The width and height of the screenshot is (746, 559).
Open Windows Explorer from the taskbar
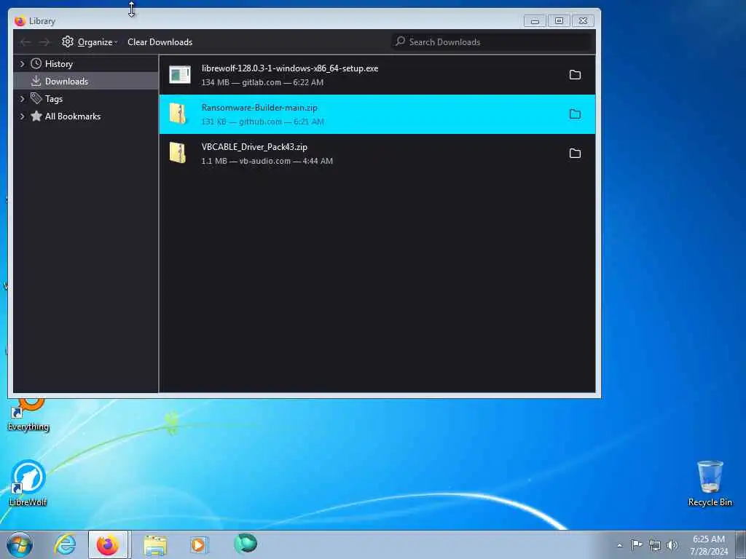pyautogui.click(x=155, y=545)
